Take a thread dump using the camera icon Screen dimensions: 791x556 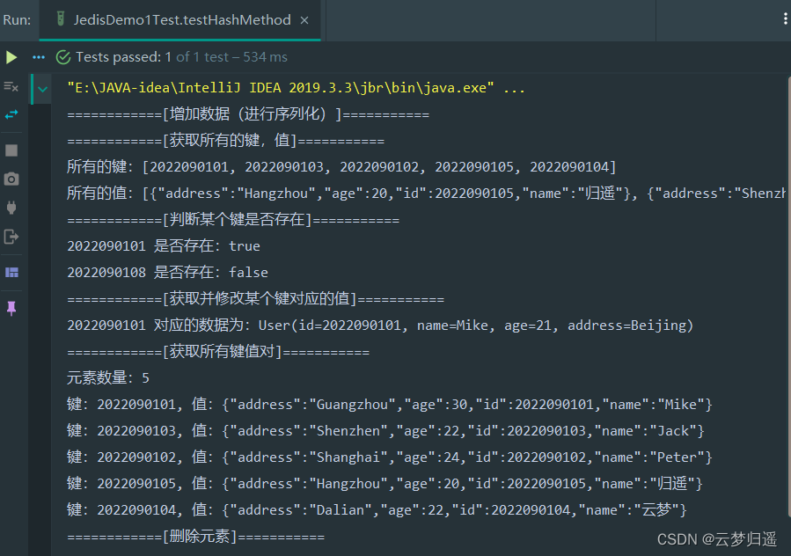pyautogui.click(x=11, y=178)
